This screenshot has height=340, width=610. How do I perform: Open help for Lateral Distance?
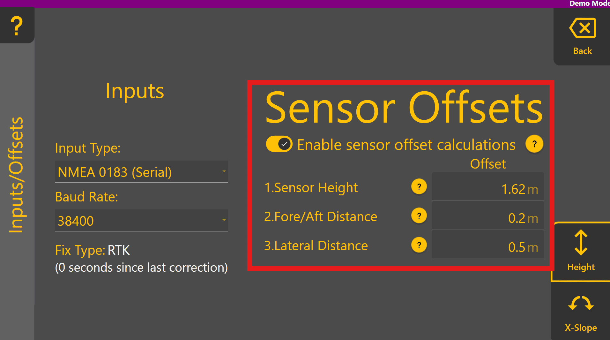[x=419, y=245]
